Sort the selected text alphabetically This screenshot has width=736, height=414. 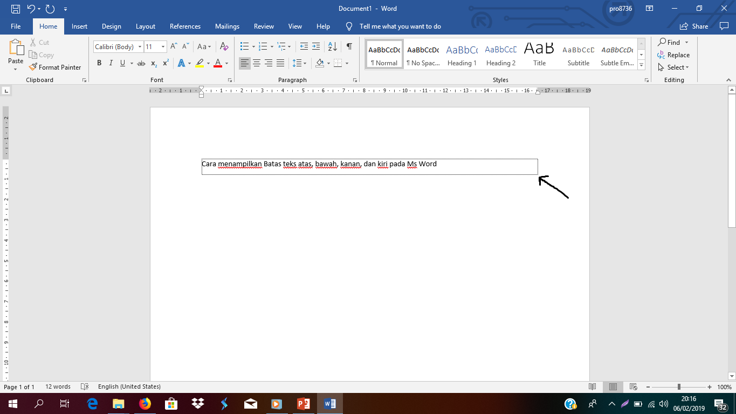tap(333, 47)
